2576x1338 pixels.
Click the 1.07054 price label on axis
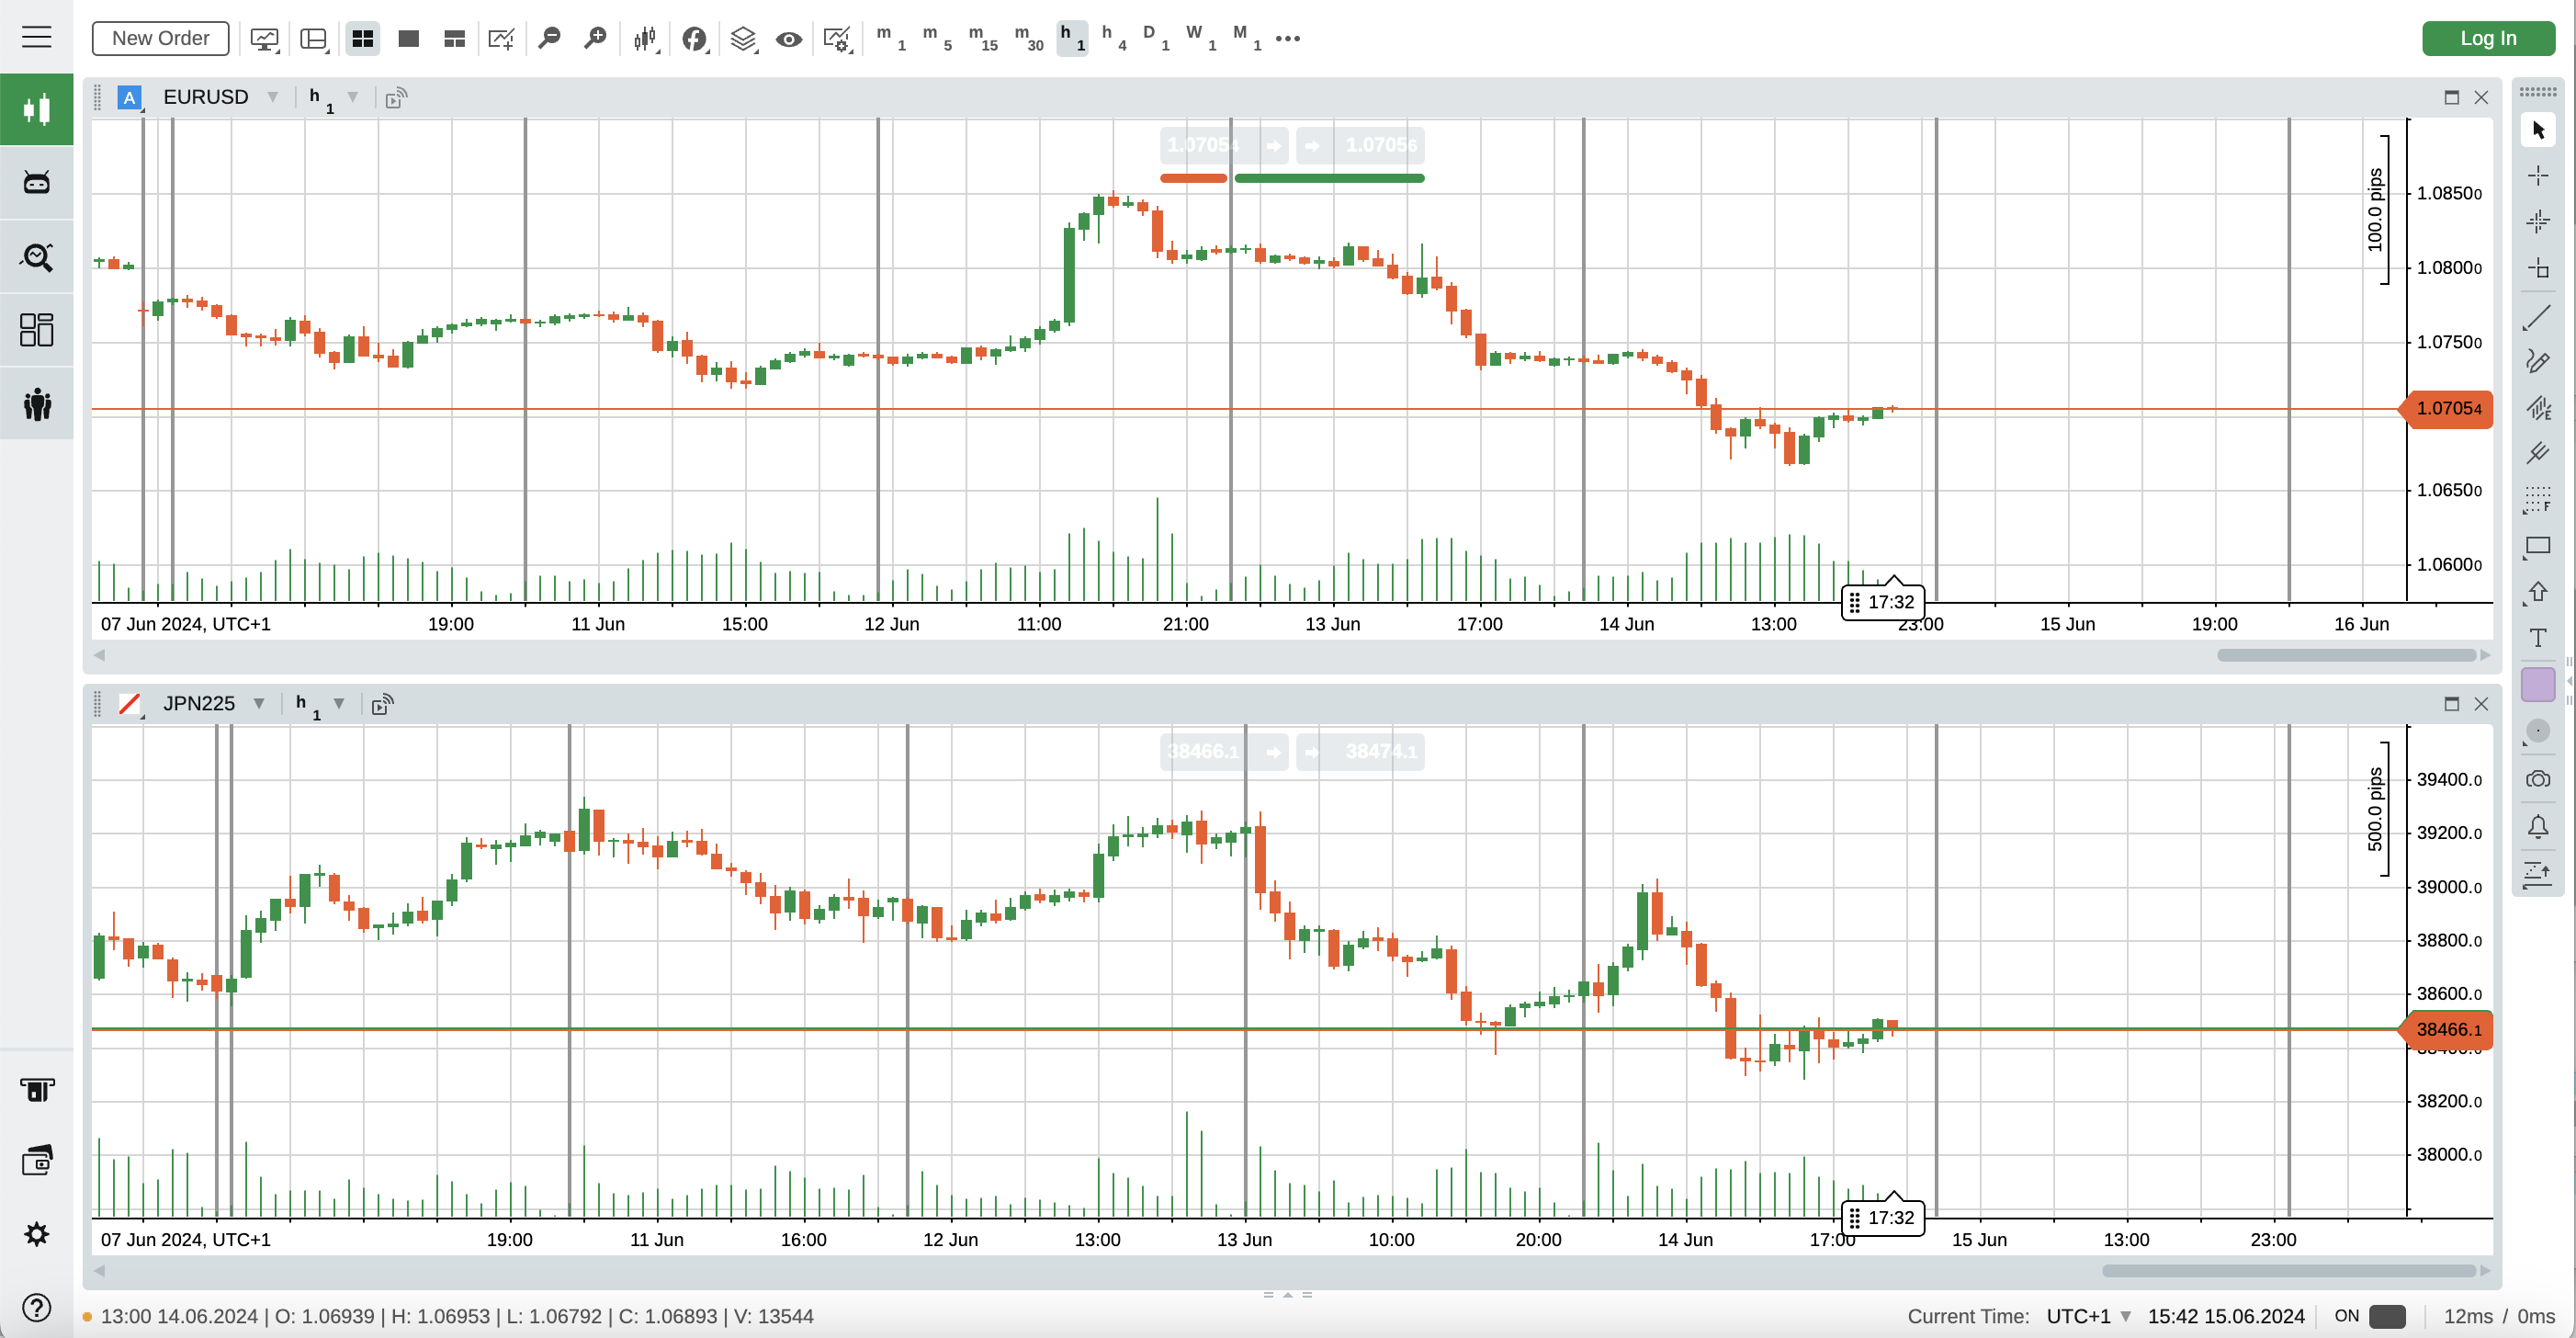2448,408
